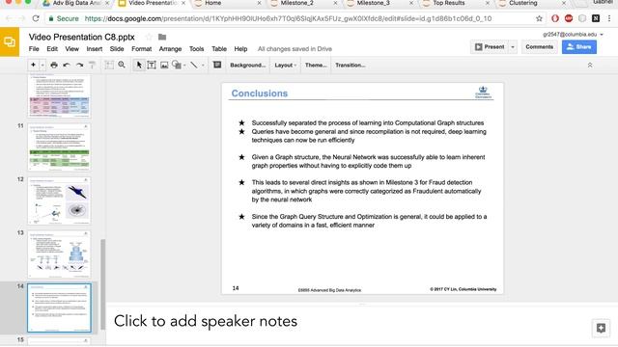Click the Explore button at bottom right
The image size is (618, 347).
click(x=601, y=328)
